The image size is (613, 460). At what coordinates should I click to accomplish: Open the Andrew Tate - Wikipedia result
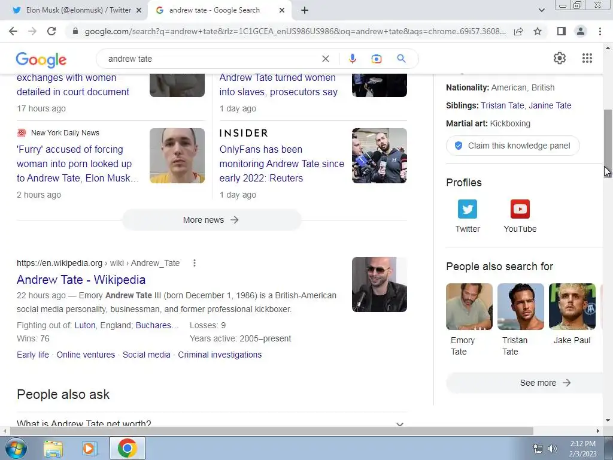[x=81, y=280]
